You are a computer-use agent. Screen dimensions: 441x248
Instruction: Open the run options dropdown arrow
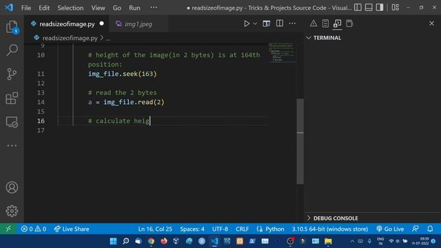click(255, 24)
